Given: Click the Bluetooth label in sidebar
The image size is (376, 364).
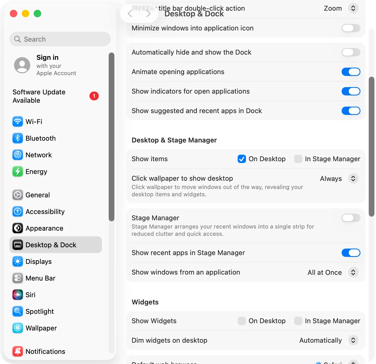Looking at the screenshot, I should [41, 138].
